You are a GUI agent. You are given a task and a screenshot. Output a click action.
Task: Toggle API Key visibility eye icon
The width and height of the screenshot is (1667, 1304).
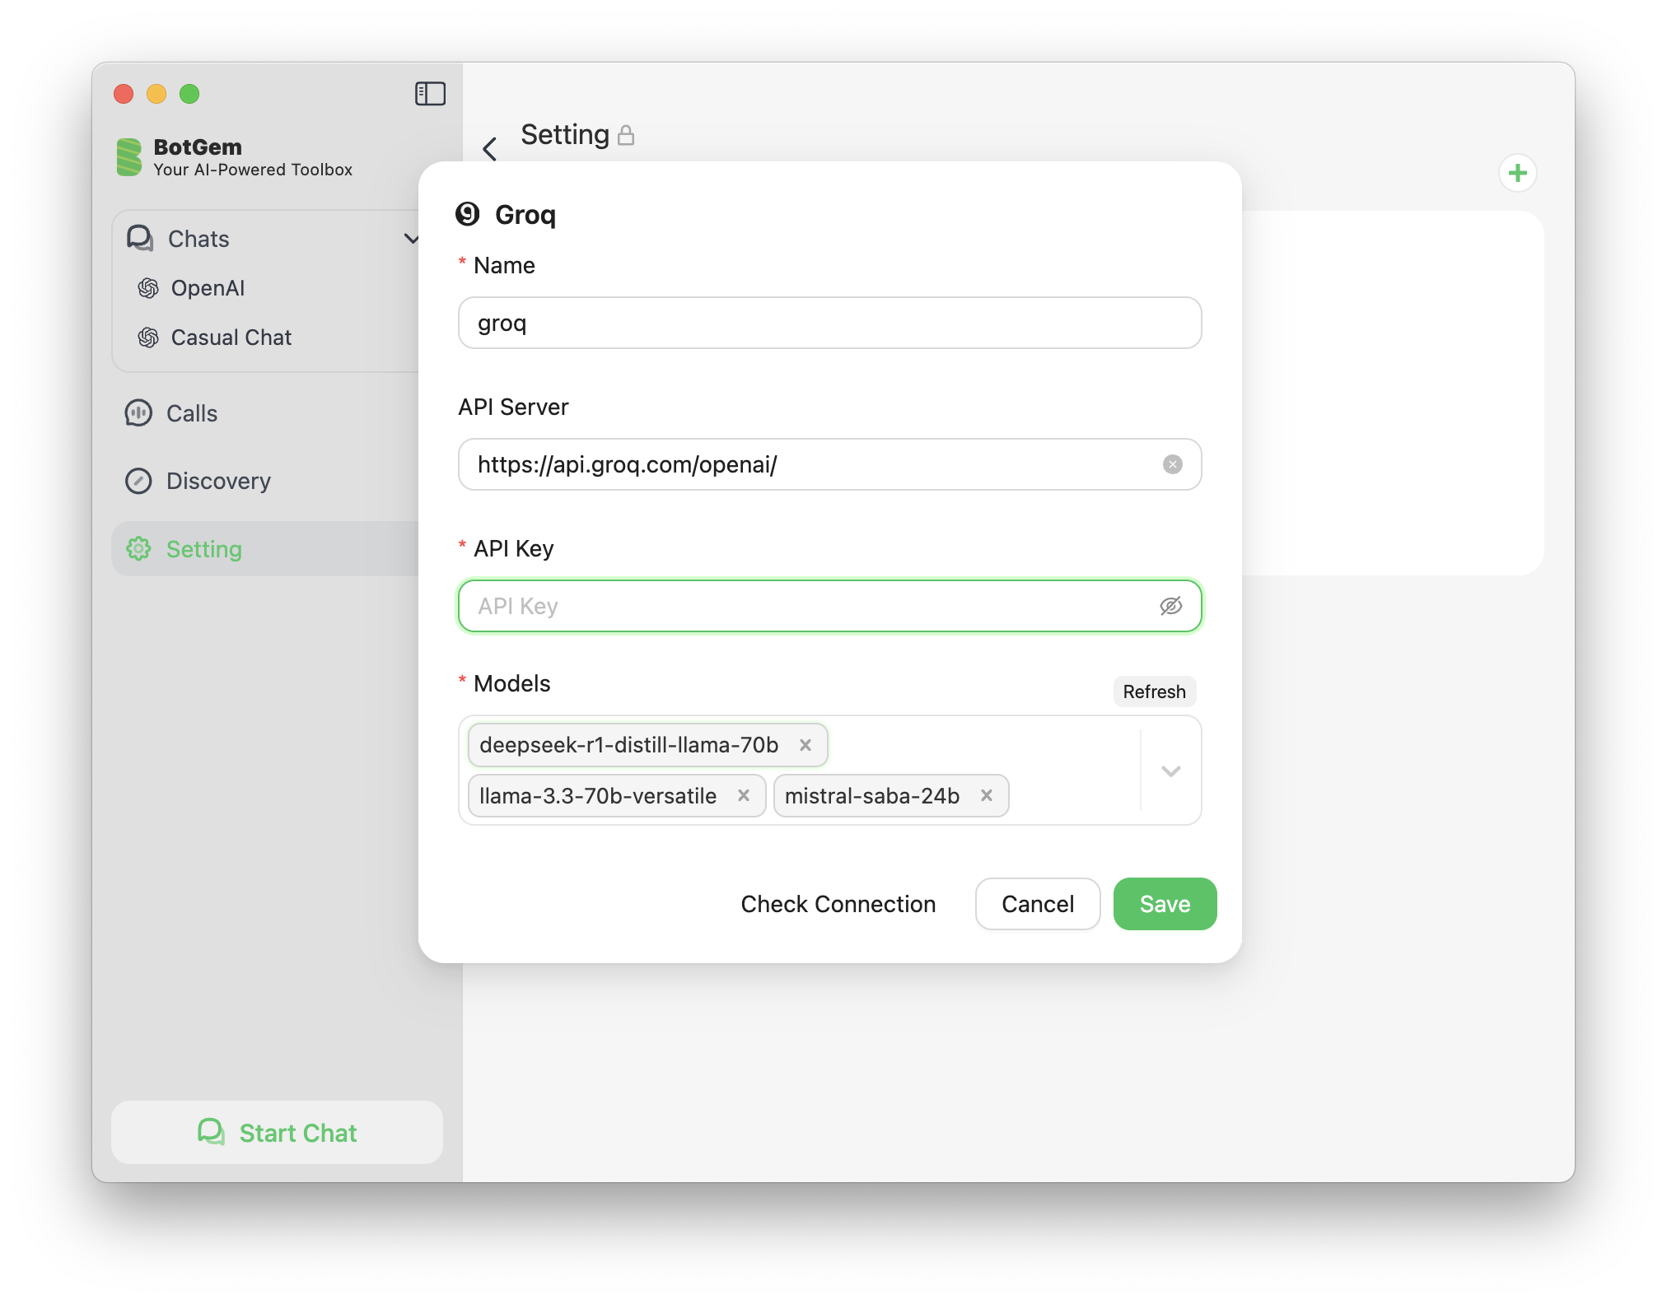pyautogui.click(x=1171, y=606)
